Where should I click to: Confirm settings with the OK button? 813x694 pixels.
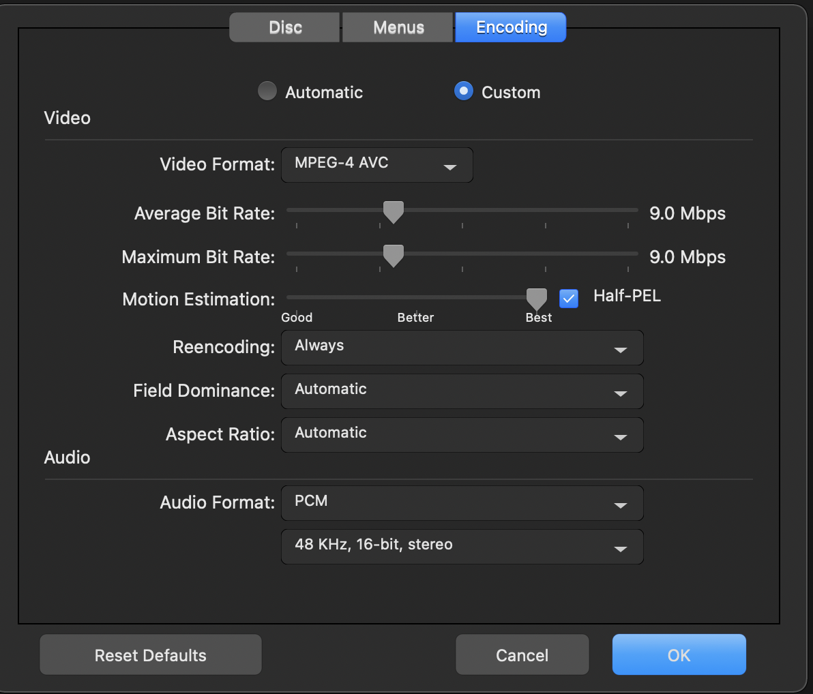(x=678, y=654)
